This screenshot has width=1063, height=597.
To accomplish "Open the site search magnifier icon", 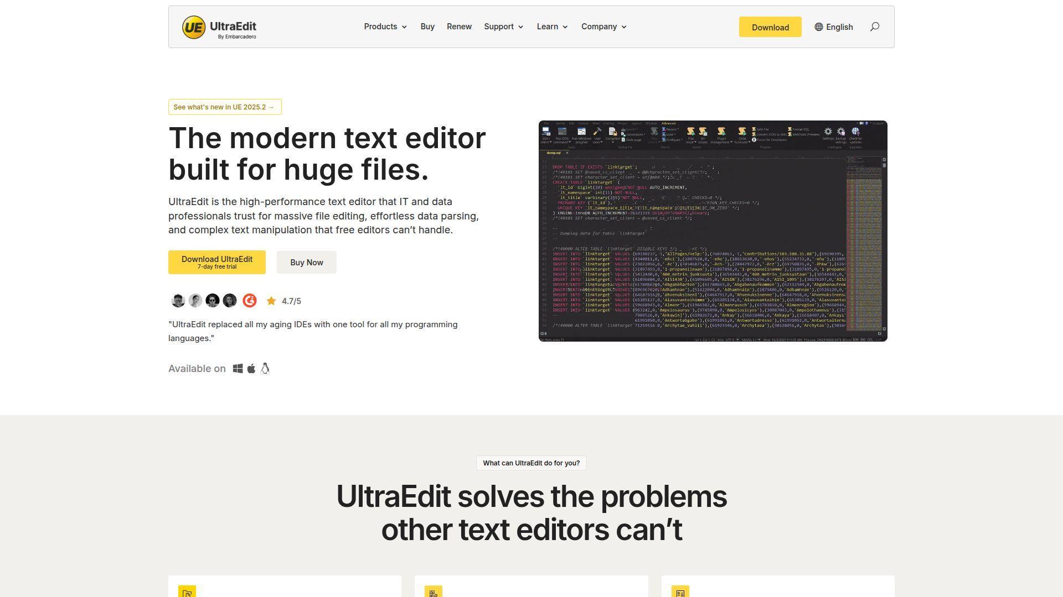I will (875, 27).
